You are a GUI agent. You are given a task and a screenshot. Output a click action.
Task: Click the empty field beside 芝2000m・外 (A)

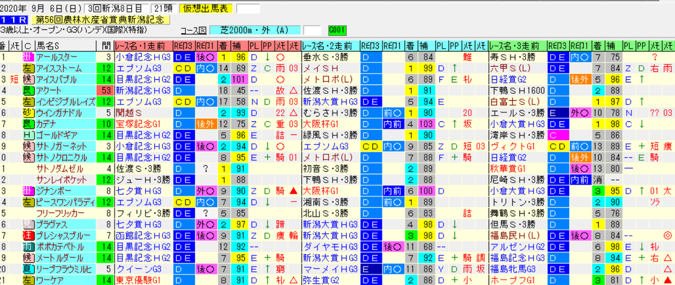pyautogui.click(x=312, y=30)
